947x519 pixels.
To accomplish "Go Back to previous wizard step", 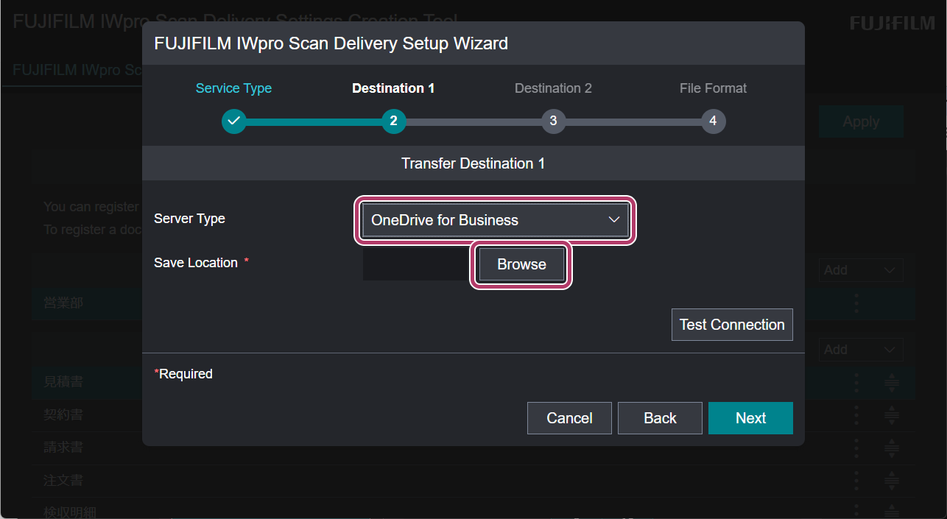I will point(660,418).
